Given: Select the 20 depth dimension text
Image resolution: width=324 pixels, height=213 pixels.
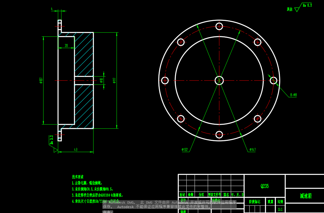Looking at the screenshot, I should tap(66, 45).
